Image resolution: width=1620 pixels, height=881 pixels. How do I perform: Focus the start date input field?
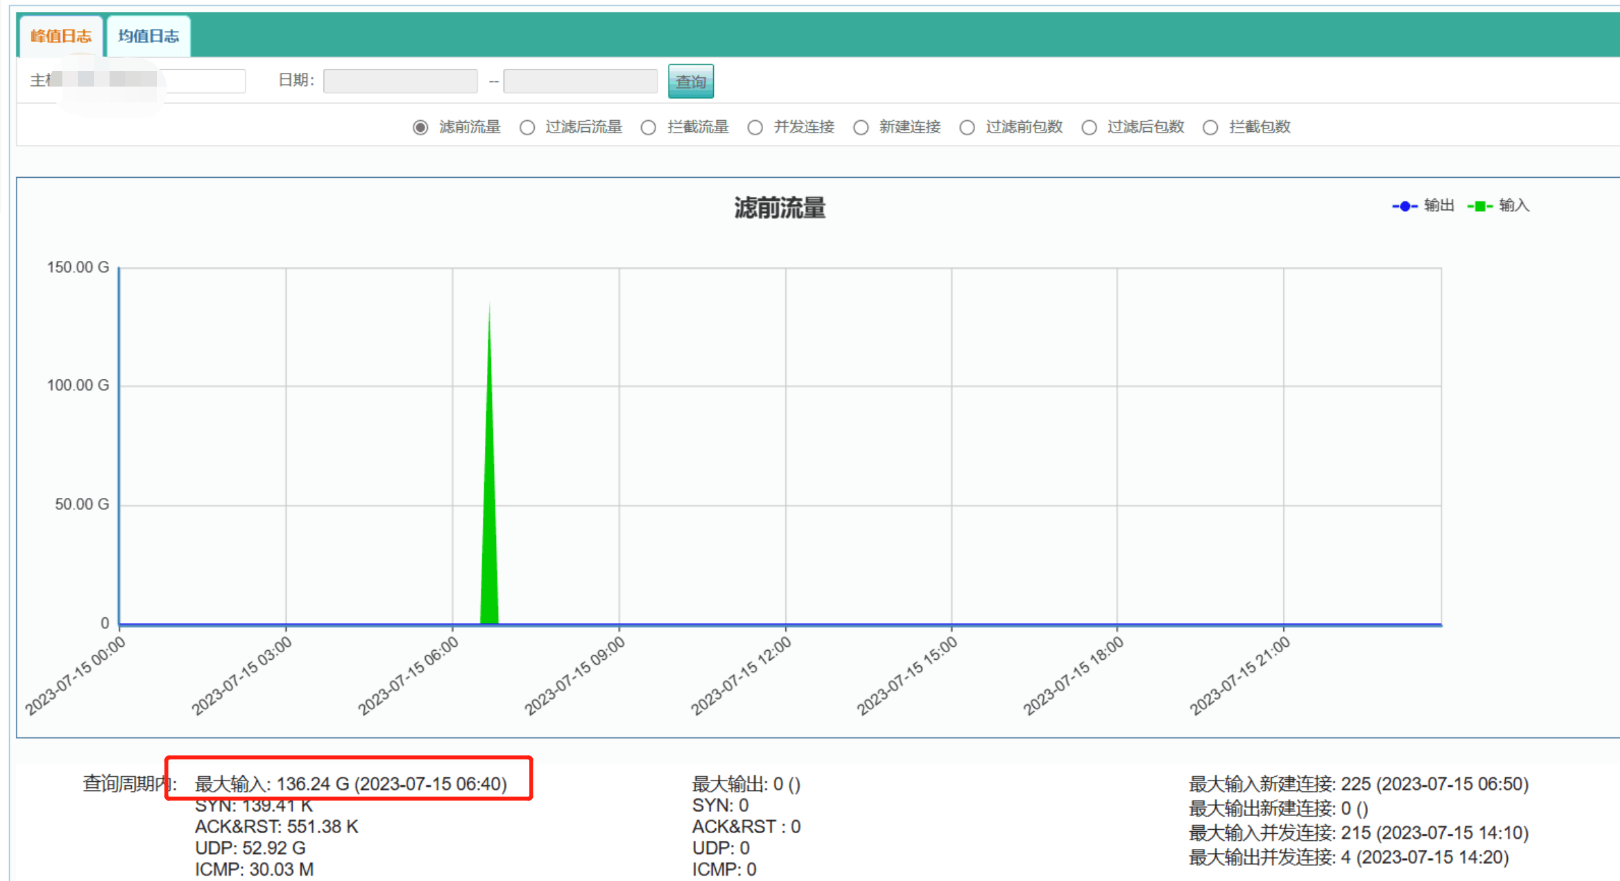400,81
